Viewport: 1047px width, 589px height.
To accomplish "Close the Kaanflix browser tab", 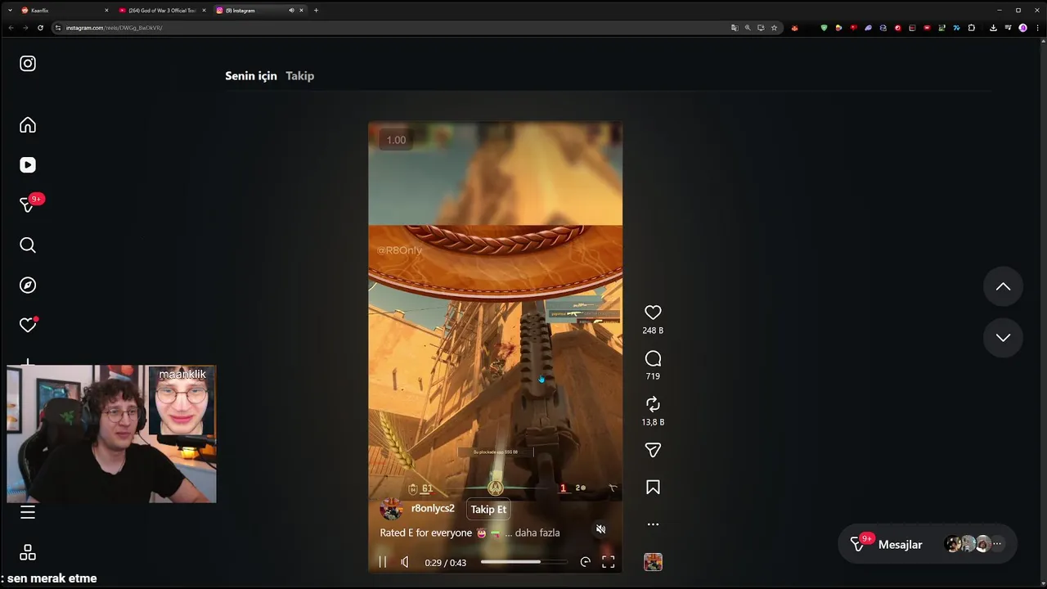I will tap(106, 11).
